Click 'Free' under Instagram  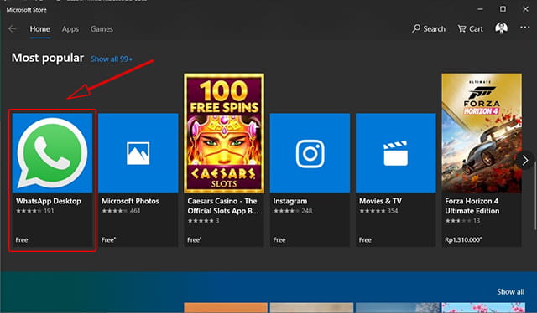coord(279,240)
